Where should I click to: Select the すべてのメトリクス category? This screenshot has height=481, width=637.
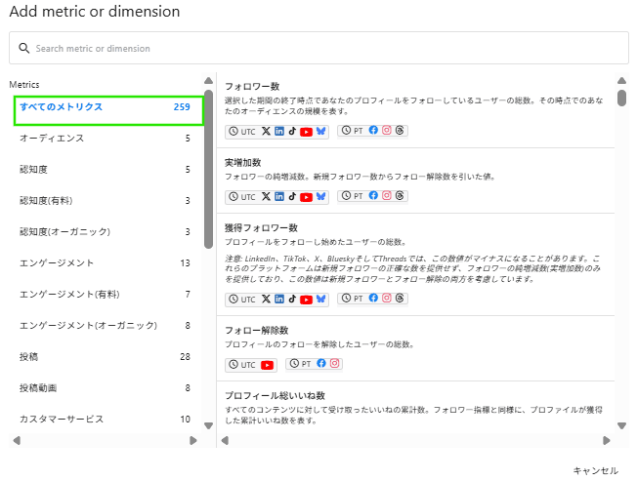[107, 107]
